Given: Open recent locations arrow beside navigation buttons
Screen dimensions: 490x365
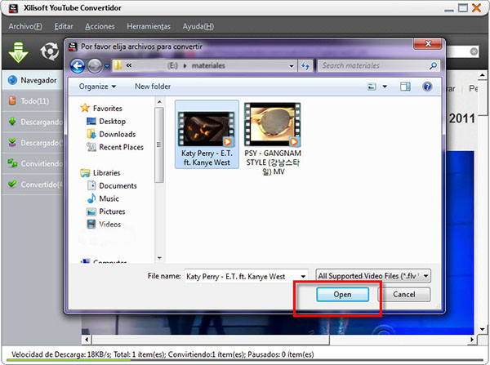Looking at the screenshot, I should point(107,66).
